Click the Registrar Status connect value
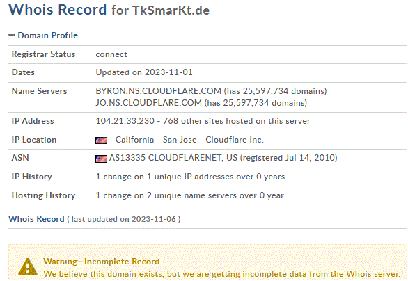The width and height of the screenshot is (408, 281). coord(111,54)
